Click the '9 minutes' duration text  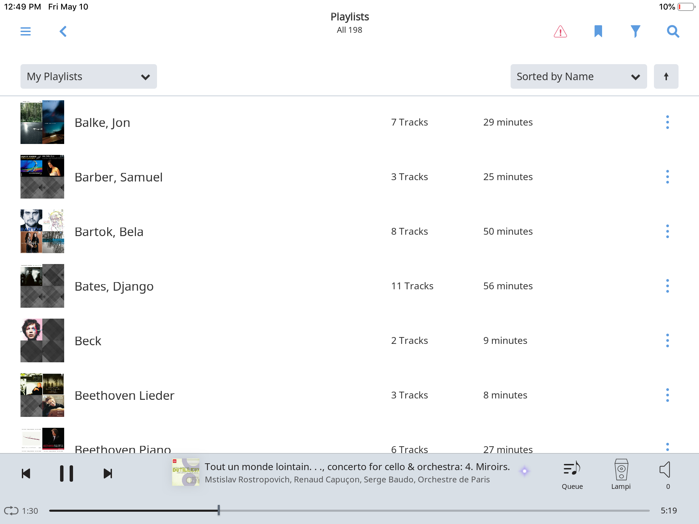[505, 340]
